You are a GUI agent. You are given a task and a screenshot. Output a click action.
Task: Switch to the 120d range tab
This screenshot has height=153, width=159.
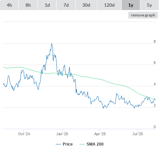pos(109,5)
